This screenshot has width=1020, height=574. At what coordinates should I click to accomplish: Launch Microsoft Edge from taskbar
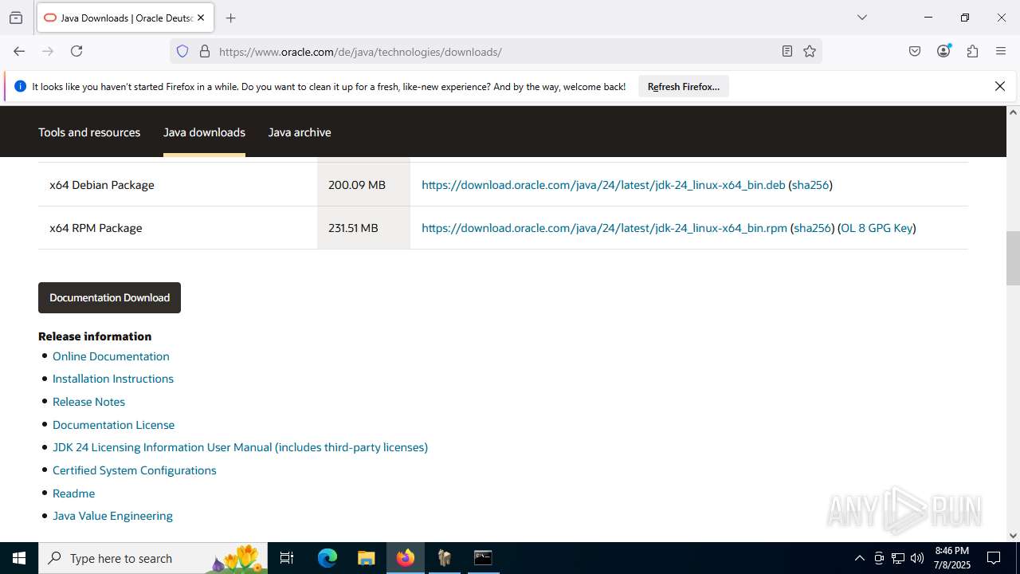328,558
